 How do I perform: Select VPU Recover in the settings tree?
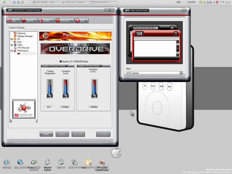pos(23,48)
